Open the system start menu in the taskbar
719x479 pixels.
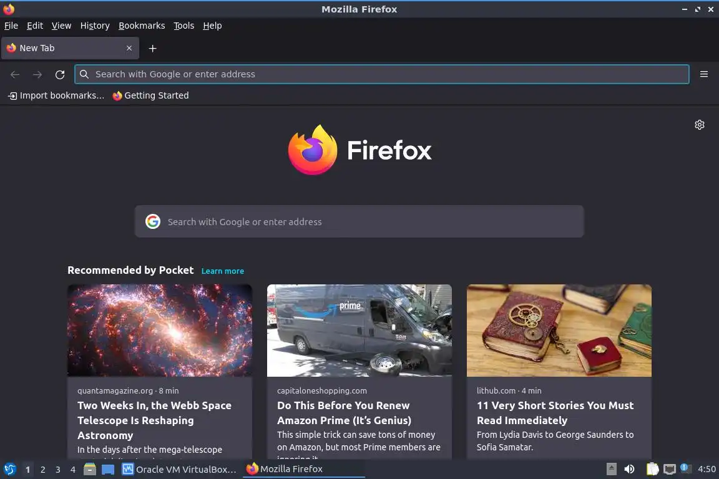9,469
